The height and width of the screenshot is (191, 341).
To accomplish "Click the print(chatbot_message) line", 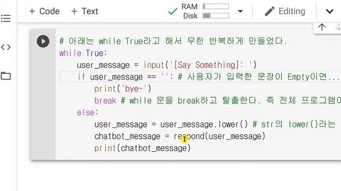I will [142, 149].
